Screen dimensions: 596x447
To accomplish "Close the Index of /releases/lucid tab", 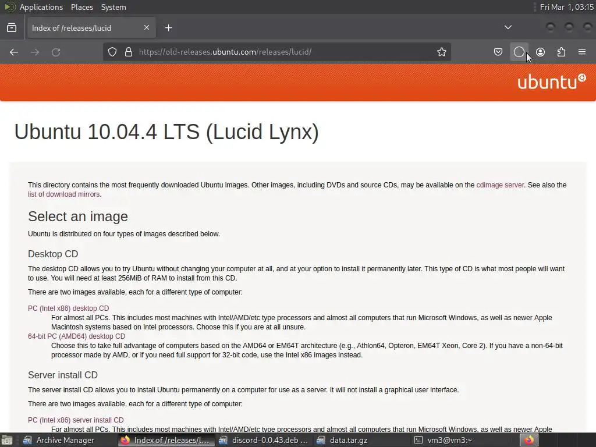I will coord(147,28).
